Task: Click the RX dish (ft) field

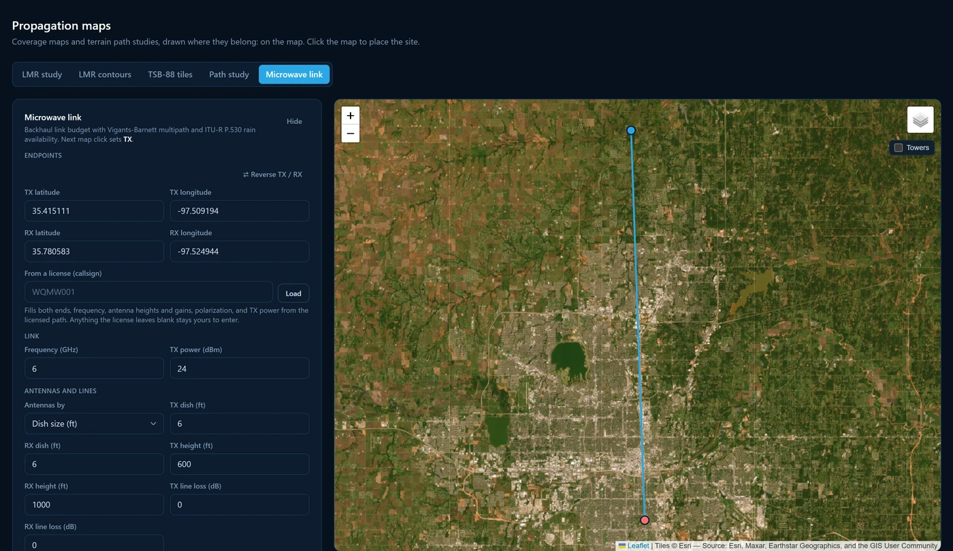Action: (x=94, y=464)
